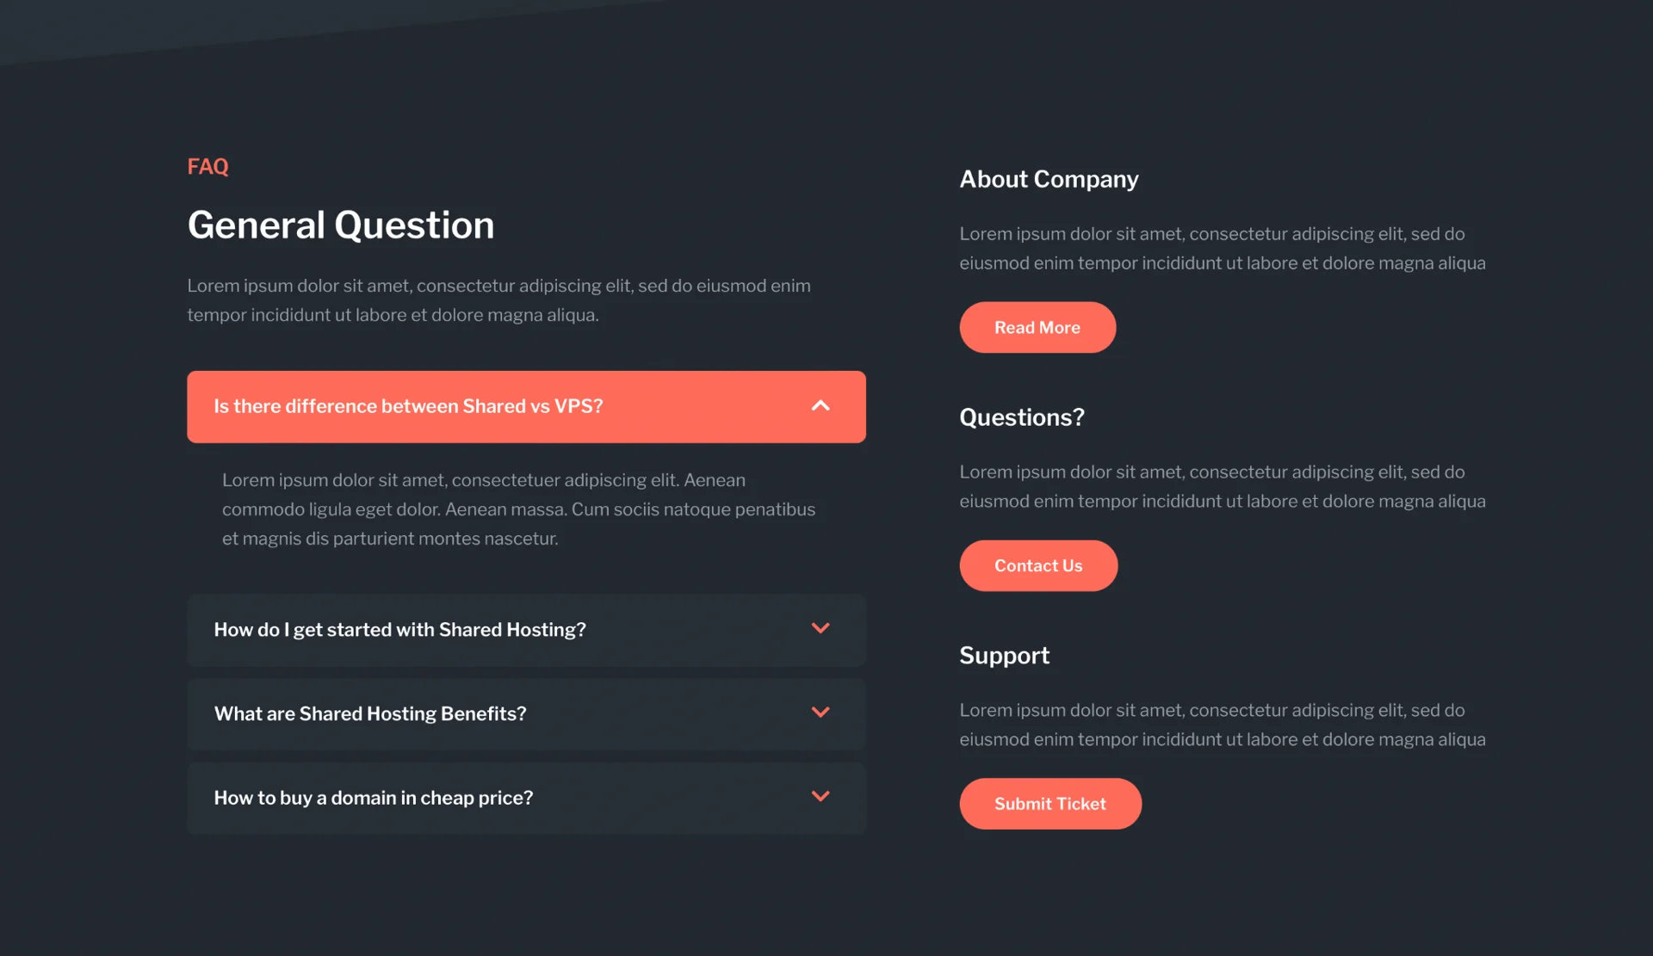Click the expanded VPS answer text
Screen dimensions: 1653x956
tap(518, 509)
